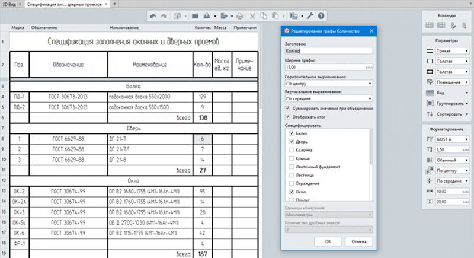Screen dimensions: 474x258
Task: Click the Сортировать arrows icon
Action: (x=430, y=114)
